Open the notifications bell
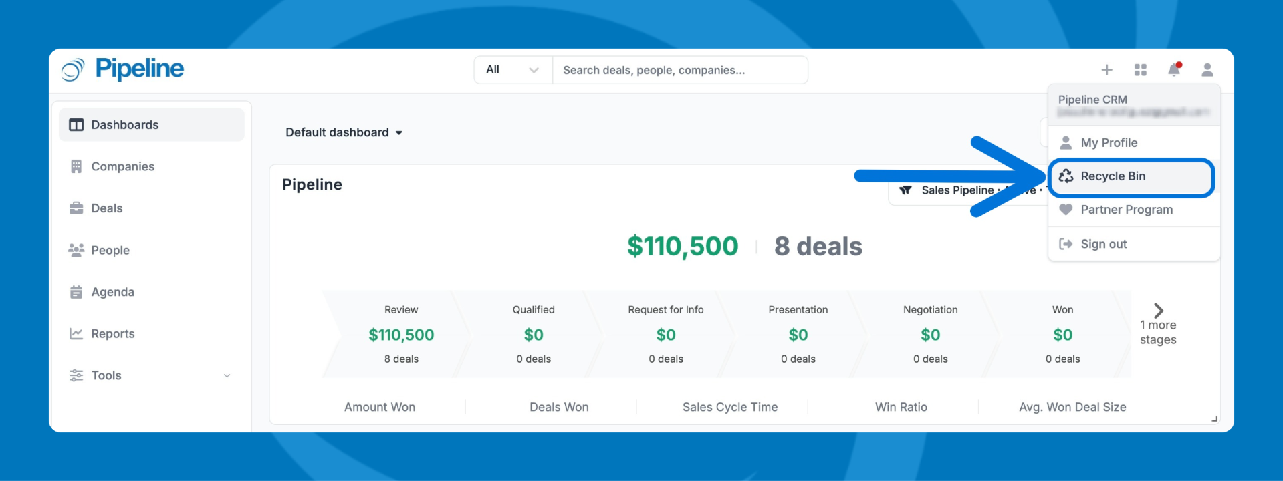The width and height of the screenshot is (1283, 481). pyautogui.click(x=1174, y=70)
